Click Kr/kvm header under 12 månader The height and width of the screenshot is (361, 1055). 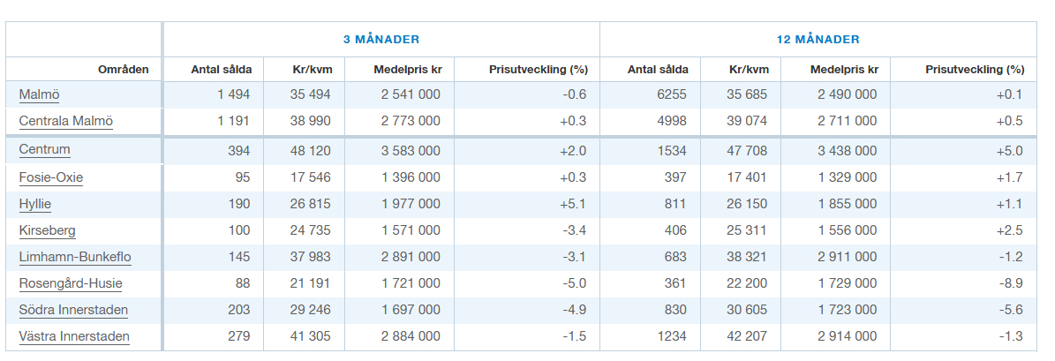tap(749, 70)
